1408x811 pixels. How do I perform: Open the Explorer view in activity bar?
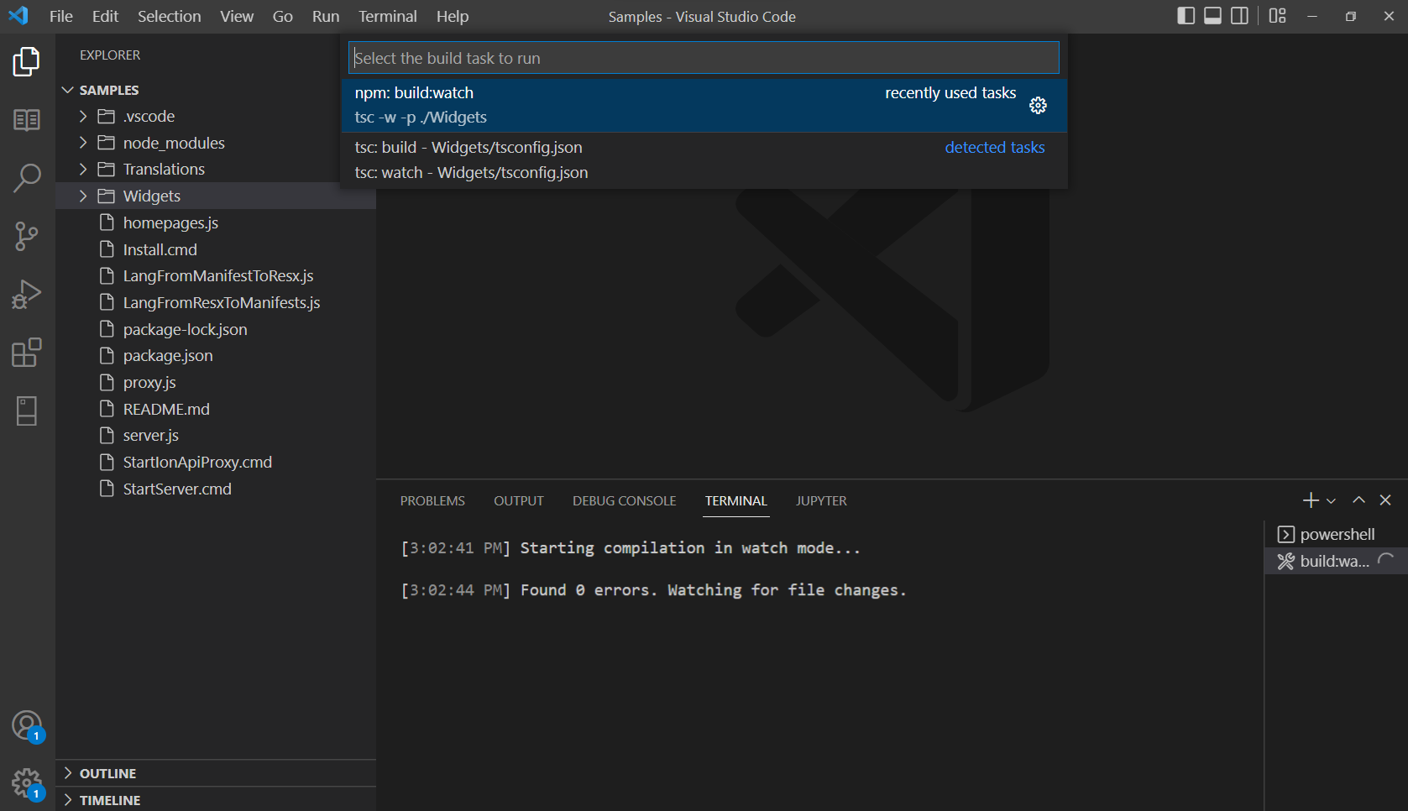coord(27,62)
